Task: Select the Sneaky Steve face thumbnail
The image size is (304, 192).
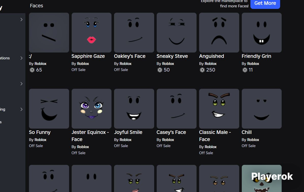Action: click(x=177, y=32)
